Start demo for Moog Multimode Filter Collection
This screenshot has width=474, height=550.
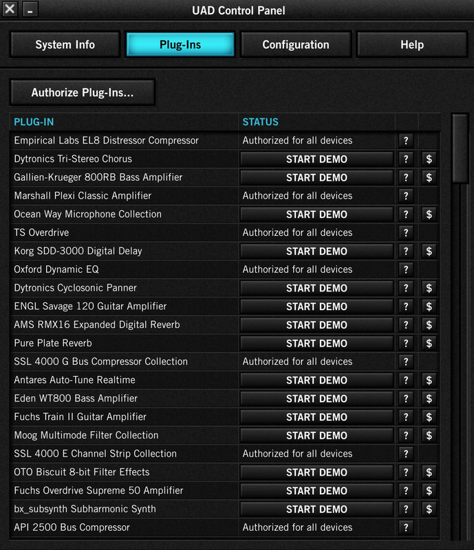(x=316, y=435)
